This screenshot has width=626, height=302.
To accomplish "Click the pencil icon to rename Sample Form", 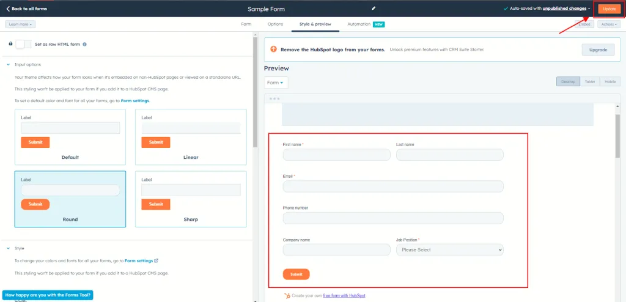I will coord(374,8).
